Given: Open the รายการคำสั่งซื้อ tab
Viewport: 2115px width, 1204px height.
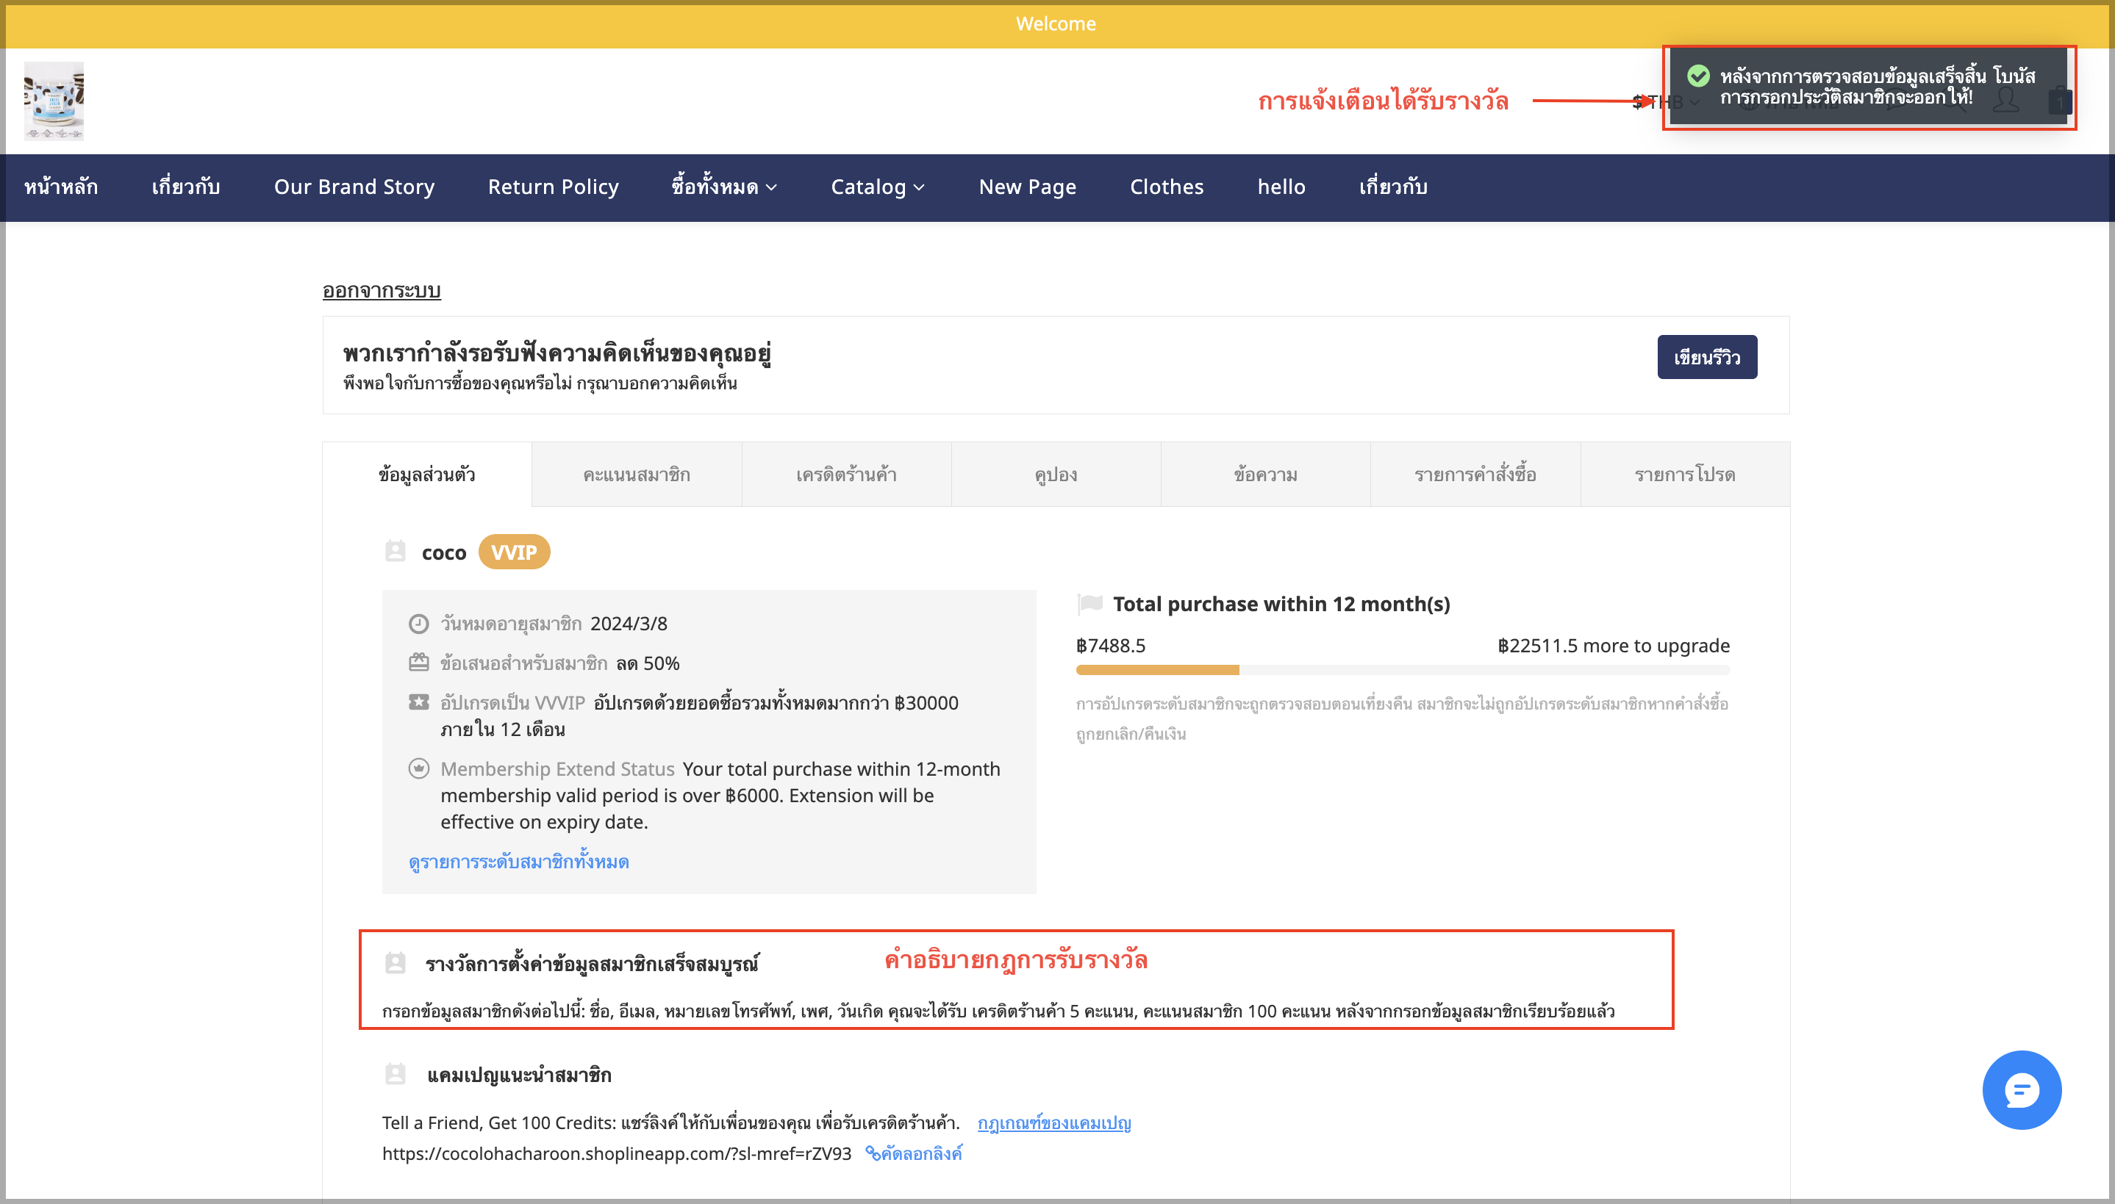Looking at the screenshot, I should coord(1475,475).
